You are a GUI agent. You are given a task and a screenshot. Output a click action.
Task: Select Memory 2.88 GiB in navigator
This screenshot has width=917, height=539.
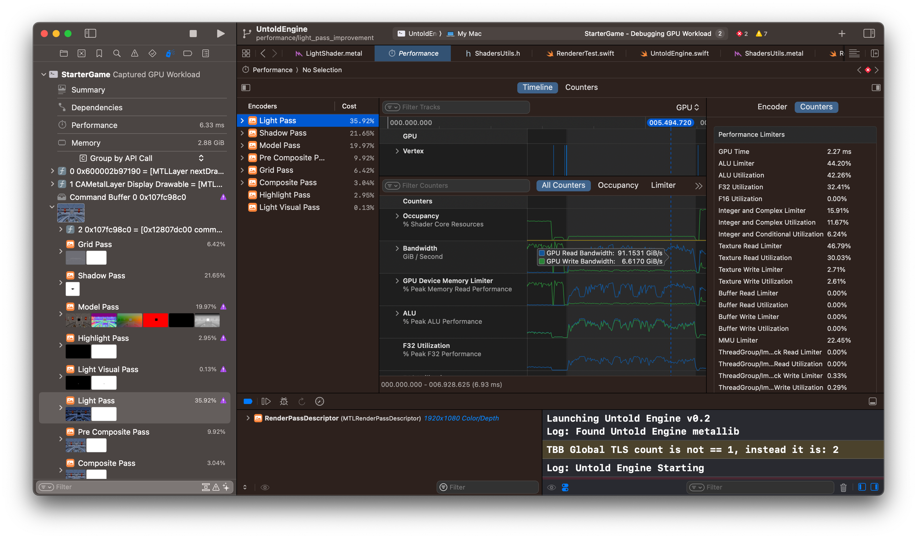(x=141, y=143)
